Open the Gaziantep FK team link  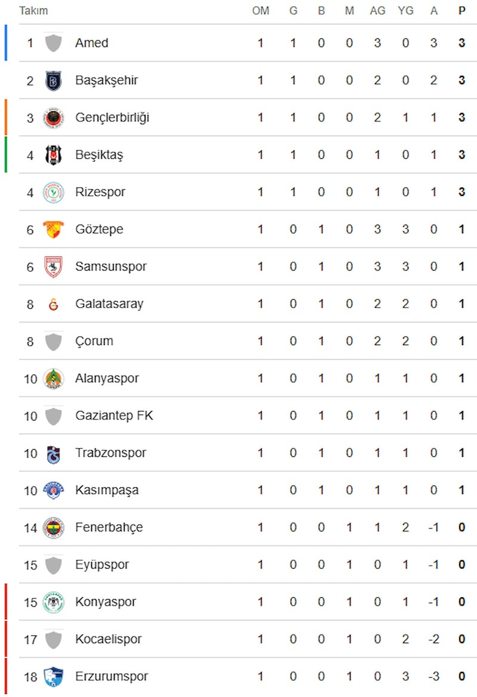[x=114, y=416]
